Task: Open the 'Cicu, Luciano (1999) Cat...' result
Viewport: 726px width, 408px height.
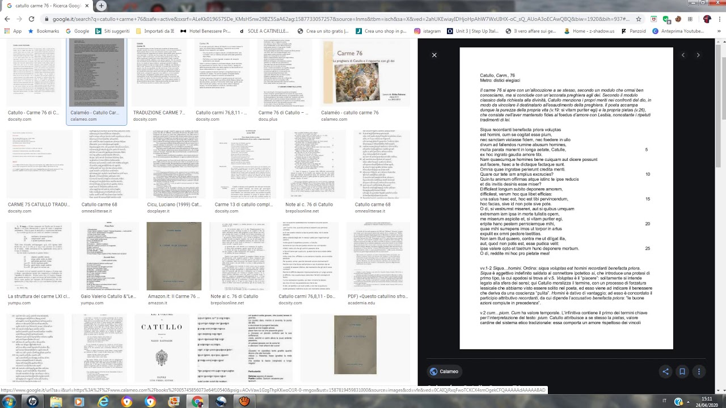Action: pyautogui.click(x=175, y=164)
